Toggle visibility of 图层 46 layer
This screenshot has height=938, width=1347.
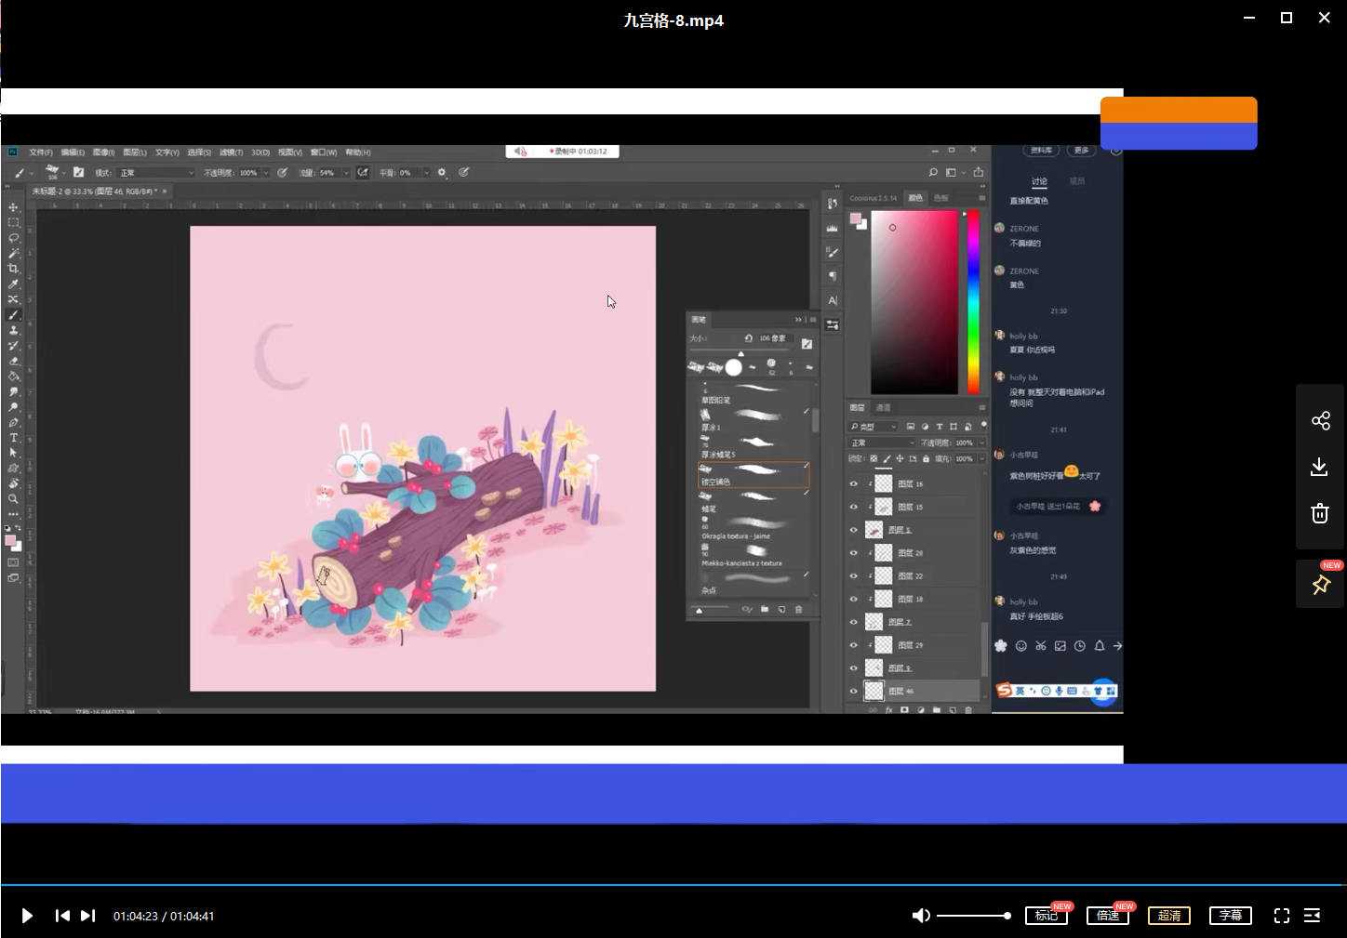coord(853,691)
